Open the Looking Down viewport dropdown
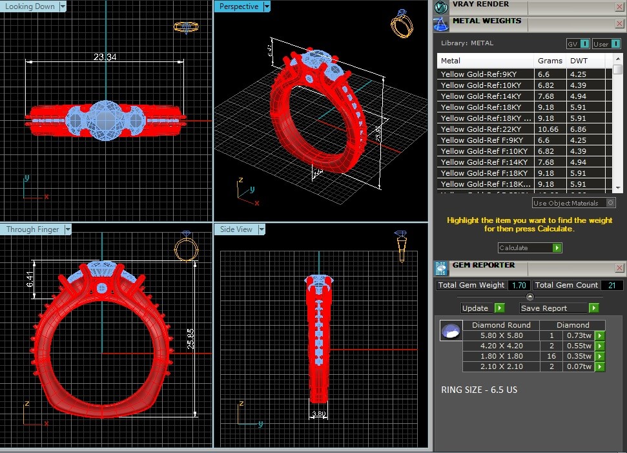The height and width of the screenshot is (453, 627). 63,6
